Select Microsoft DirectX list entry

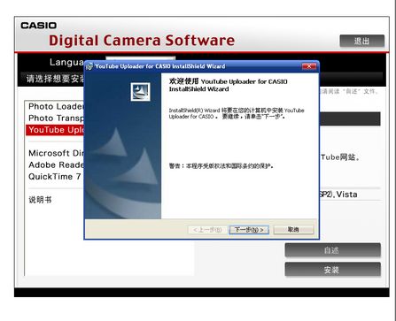[56, 153]
